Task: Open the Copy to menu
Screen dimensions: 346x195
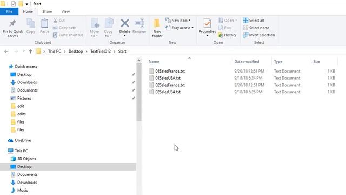Action: click(x=108, y=28)
